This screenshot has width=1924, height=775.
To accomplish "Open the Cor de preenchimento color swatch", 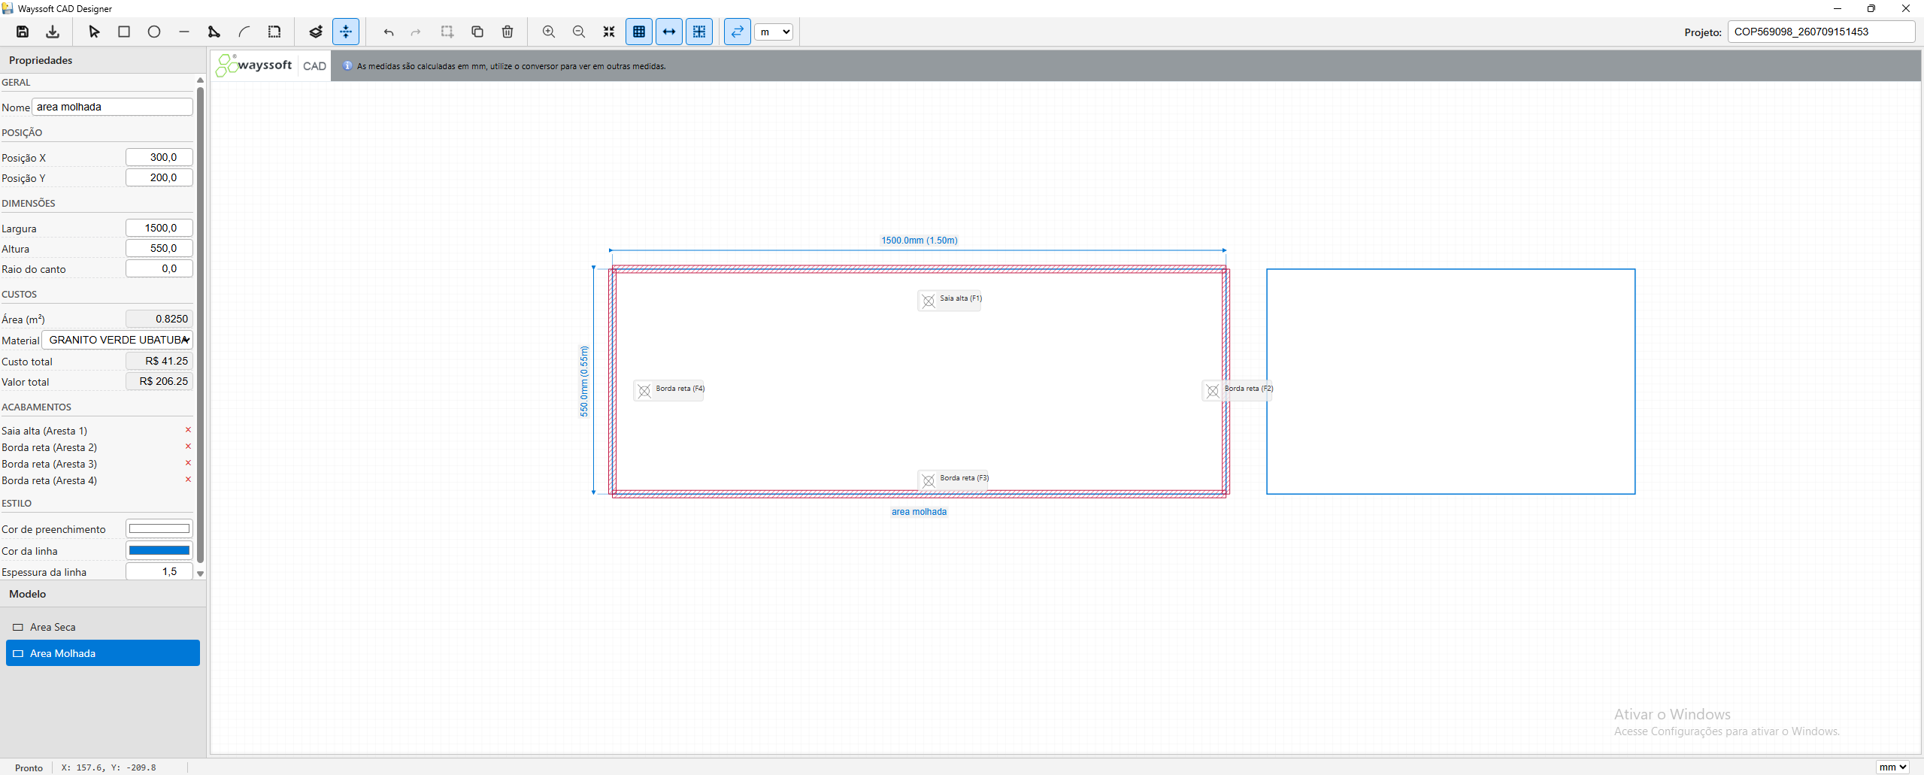I will (159, 528).
